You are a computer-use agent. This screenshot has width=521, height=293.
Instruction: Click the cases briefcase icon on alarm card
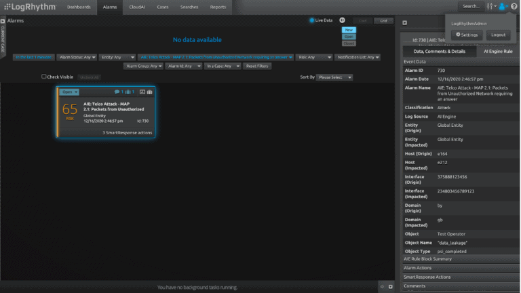coord(149,92)
